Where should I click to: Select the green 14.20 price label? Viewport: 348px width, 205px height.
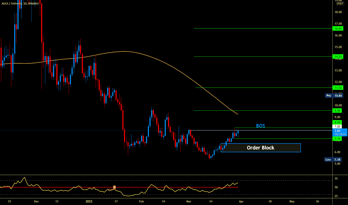tap(338, 57)
